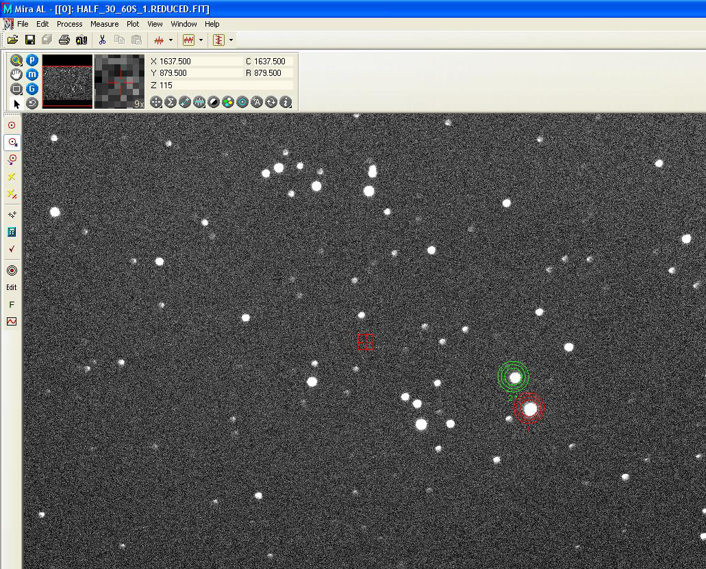Click the Sigma statistics icon
This screenshot has width=706, height=569.
coord(171,102)
